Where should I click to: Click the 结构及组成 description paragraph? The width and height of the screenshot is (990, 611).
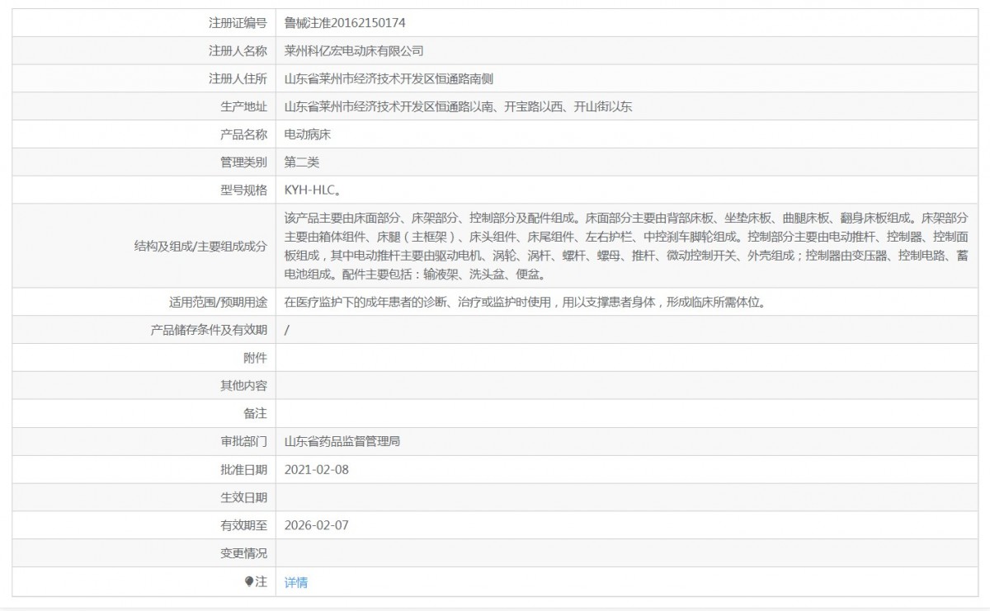pyautogui.click(x=625, y=246)
